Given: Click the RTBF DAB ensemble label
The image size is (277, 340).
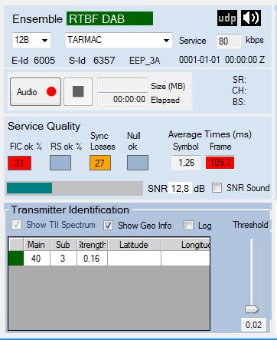Looking at the screenshot, I should point(109,18).
